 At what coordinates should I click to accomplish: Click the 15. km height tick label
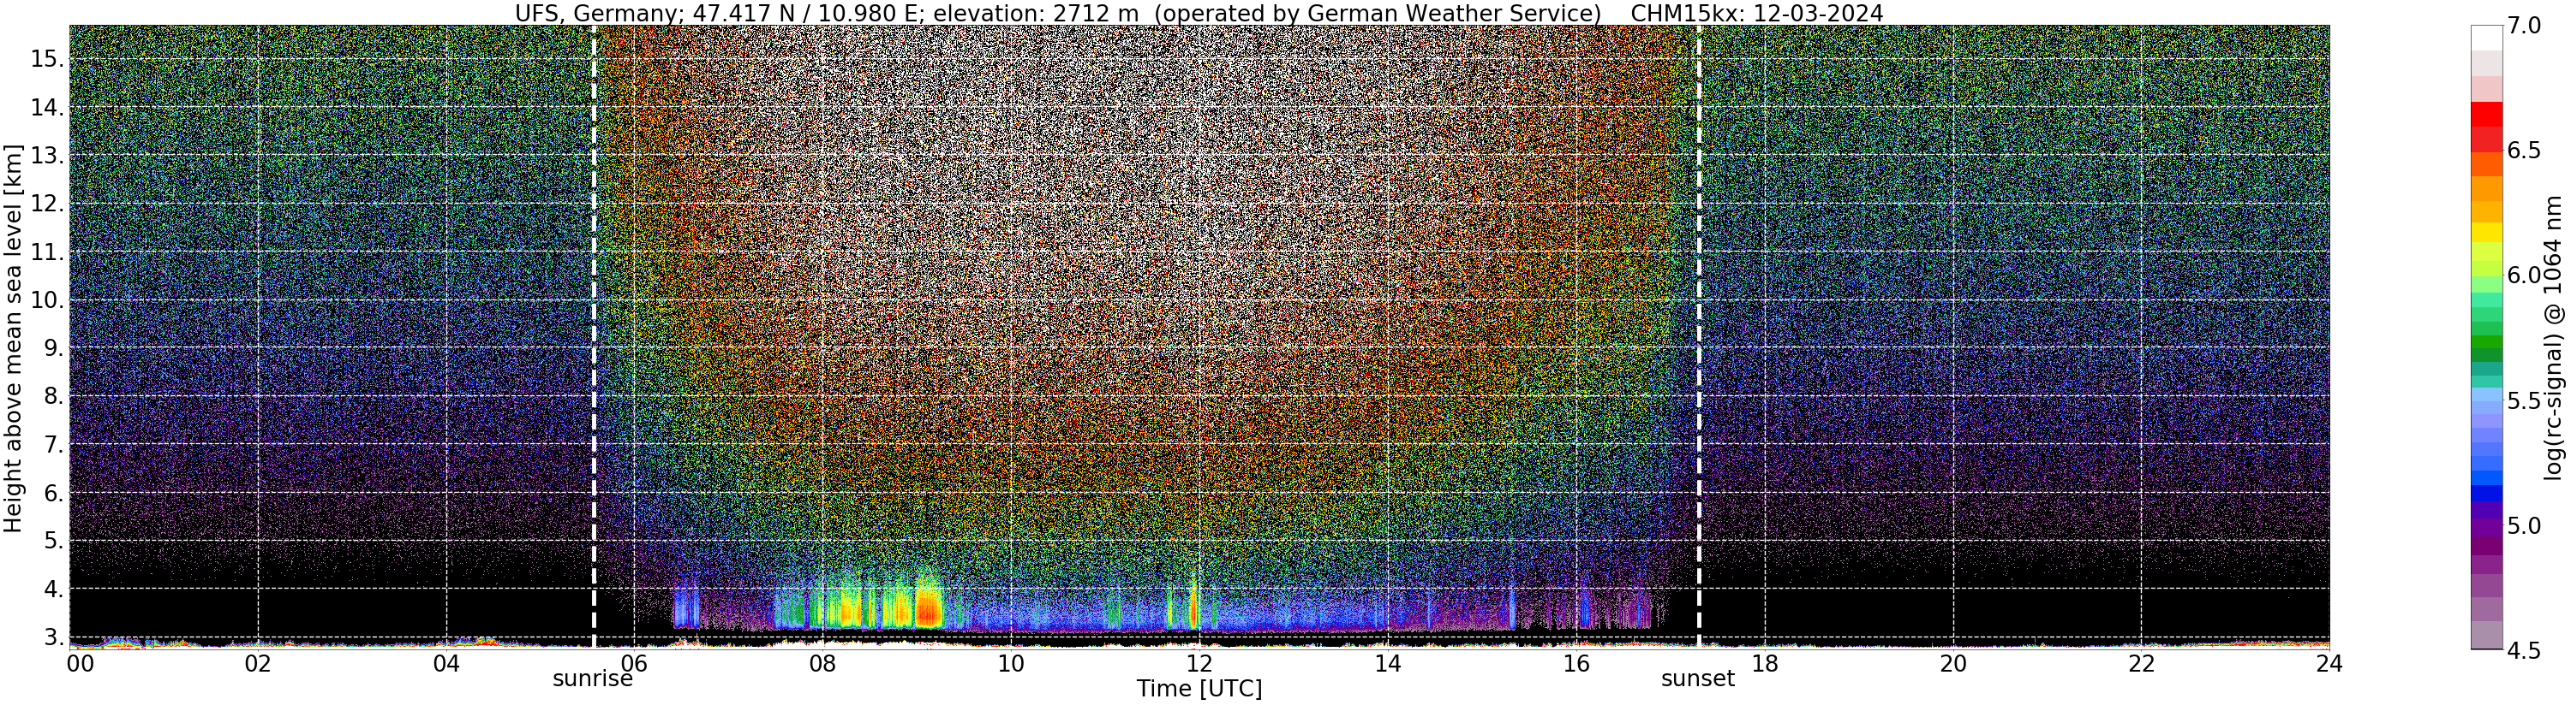point(47,59)
